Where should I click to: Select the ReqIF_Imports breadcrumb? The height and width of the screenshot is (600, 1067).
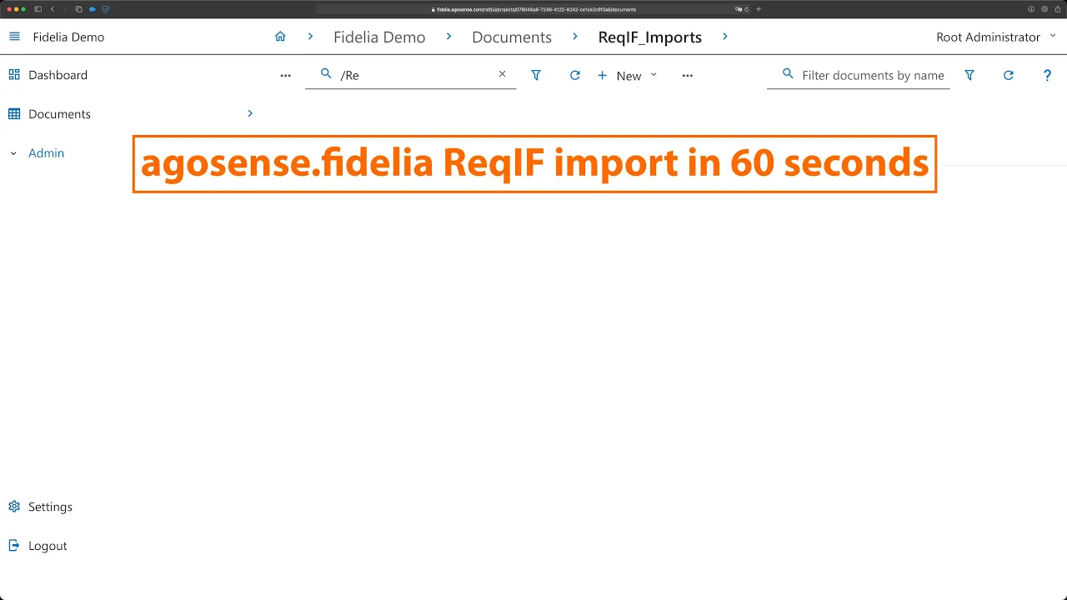(x=650, y=37)
